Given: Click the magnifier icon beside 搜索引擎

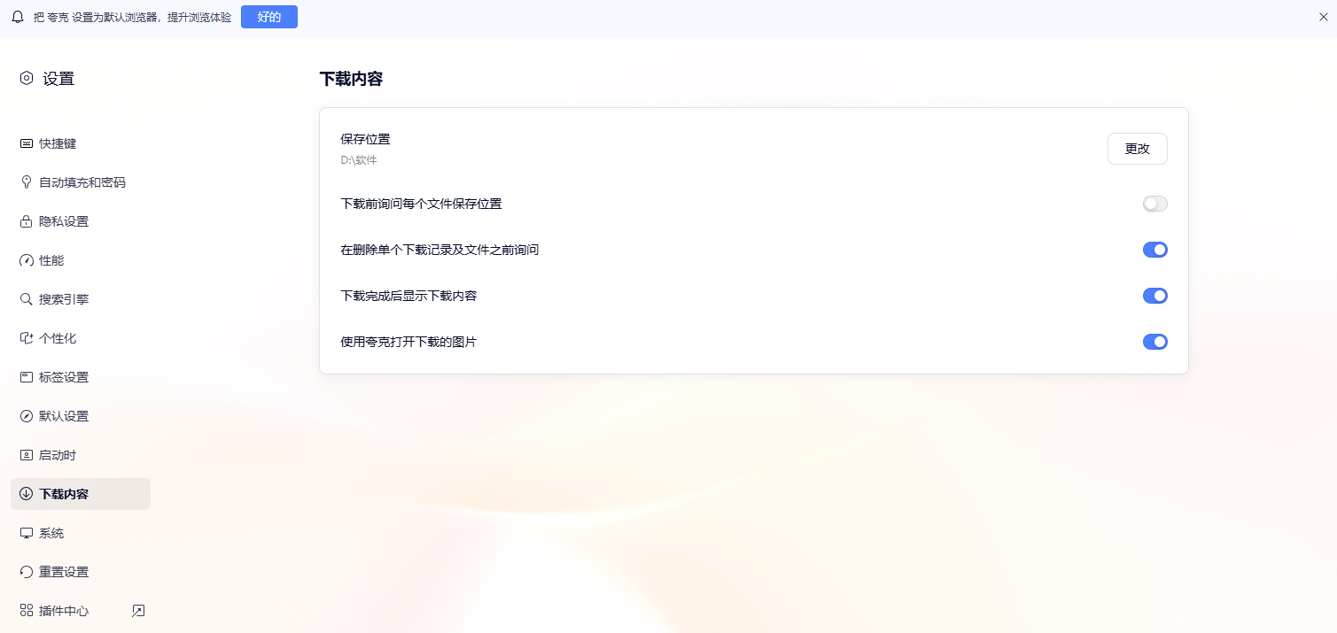Looking at the screenshot, I should [x=27, y=299].
